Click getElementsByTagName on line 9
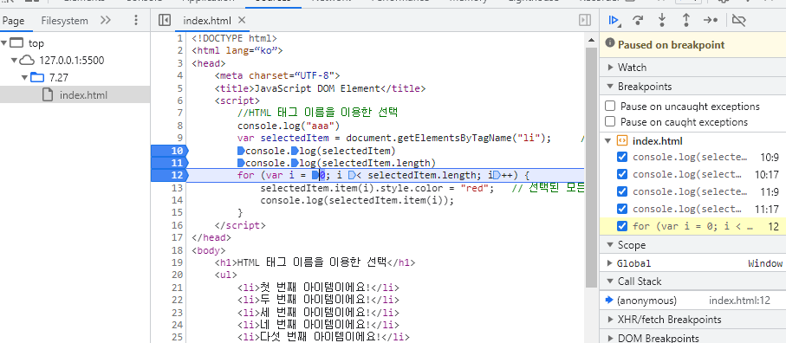Image resolution: width=786 pixels, height=343 pixels. (x=455, y=138)
